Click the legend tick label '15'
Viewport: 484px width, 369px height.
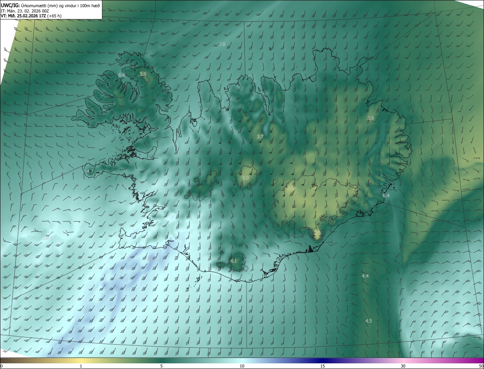click(x=323, y=366)
